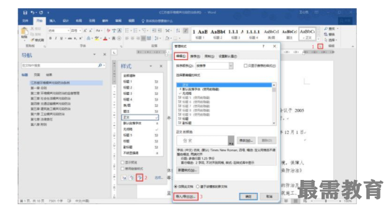The image size is (387, 213).
Task: Click the Import/Export button
Action: coord(186,196)
